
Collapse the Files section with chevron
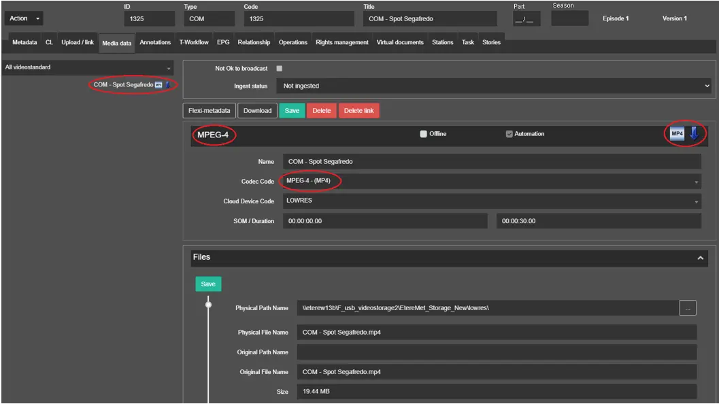pyautogui.click(x=700, y=258)
